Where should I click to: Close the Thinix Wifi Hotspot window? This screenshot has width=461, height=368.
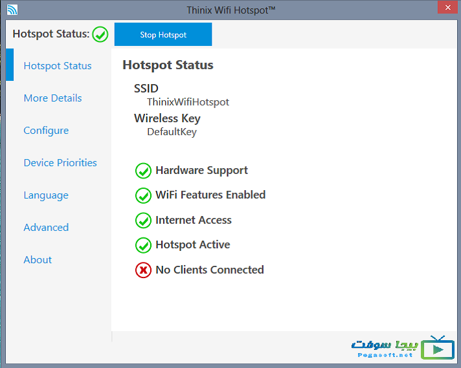(x=447, y=7)
